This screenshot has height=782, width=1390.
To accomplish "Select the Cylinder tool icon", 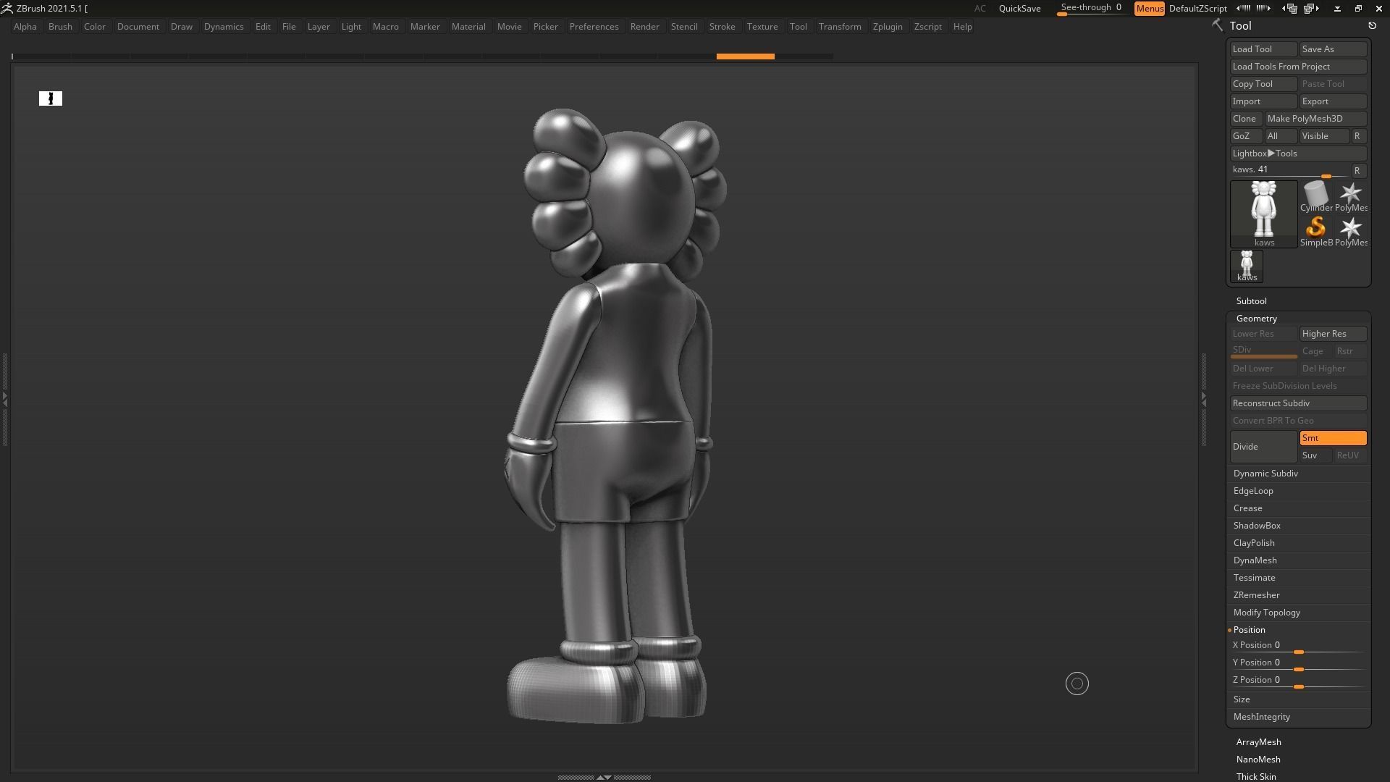I will coord(1315,197).
